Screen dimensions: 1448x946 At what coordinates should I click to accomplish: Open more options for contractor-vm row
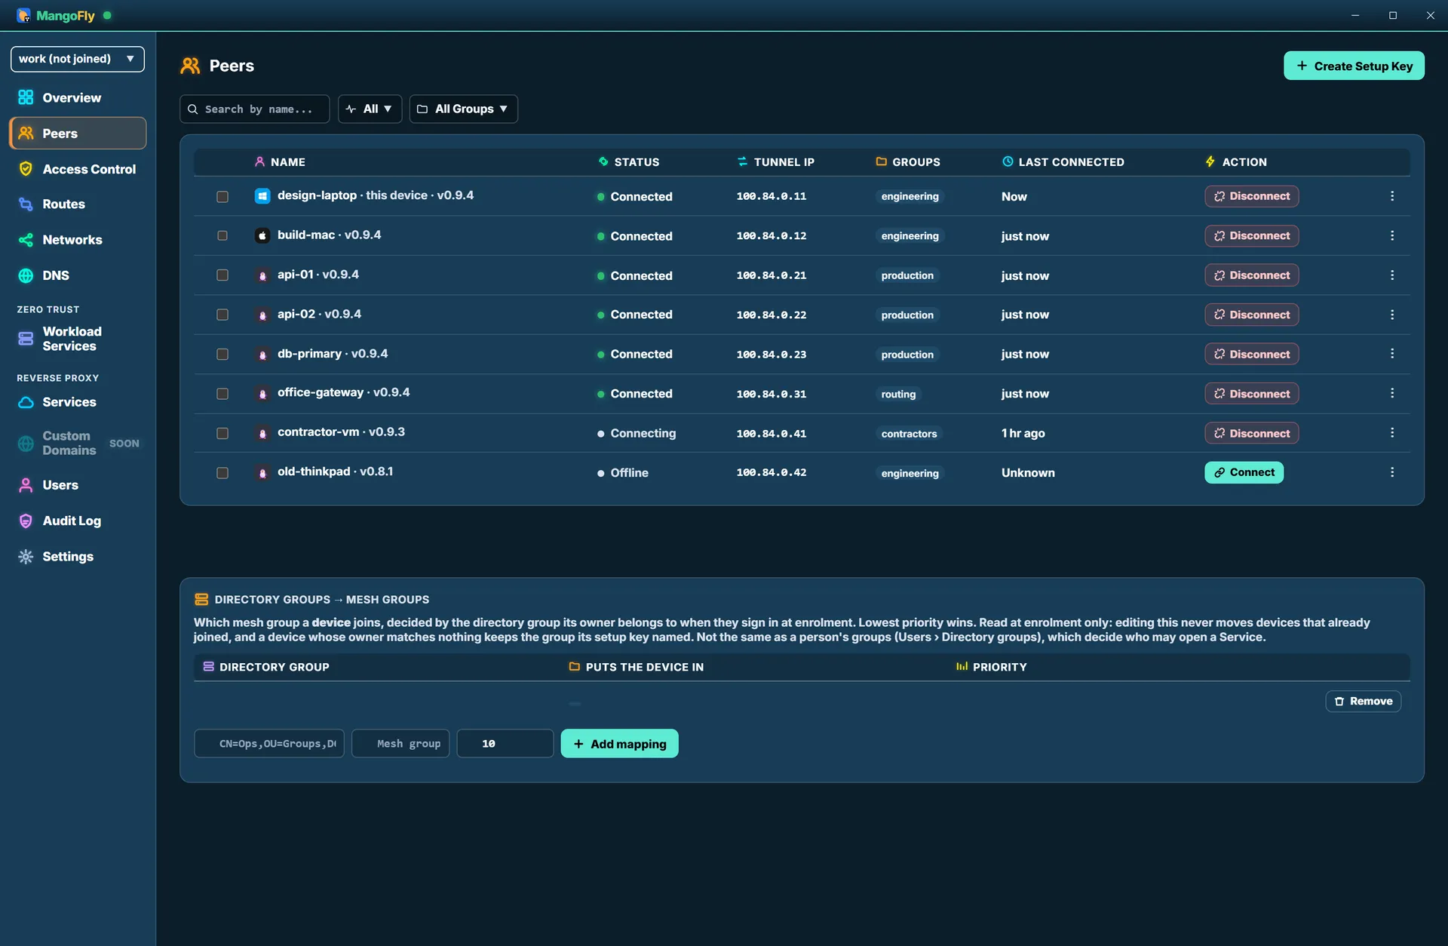click(1392, 433)
